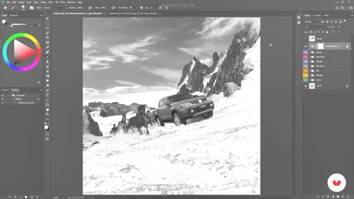
Task: Select the Hand tool
Action: 47,109
